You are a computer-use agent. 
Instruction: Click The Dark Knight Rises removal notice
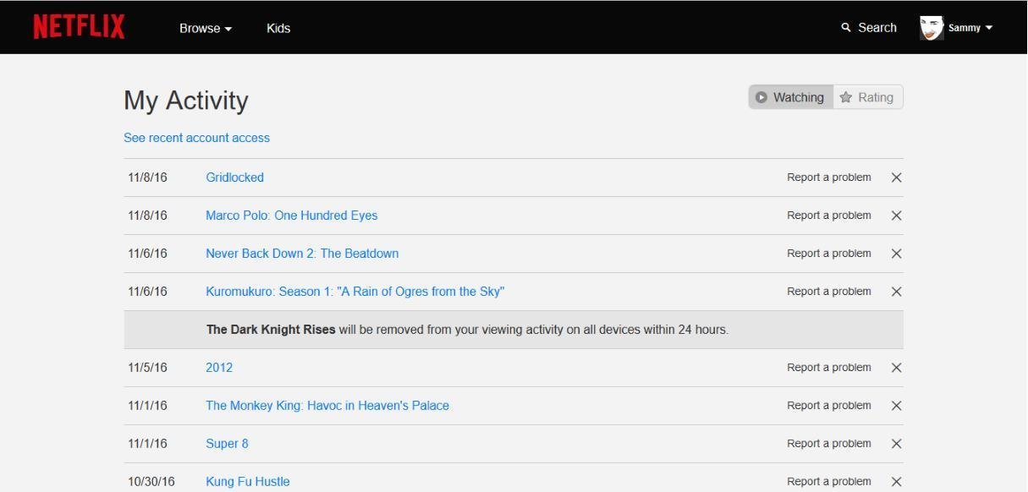514,330
